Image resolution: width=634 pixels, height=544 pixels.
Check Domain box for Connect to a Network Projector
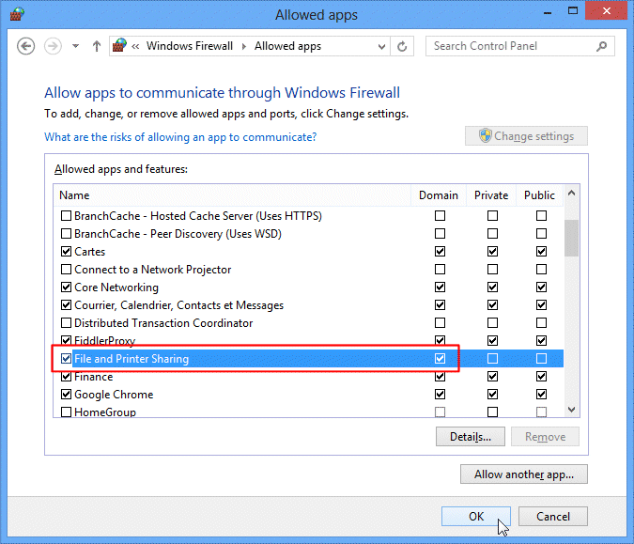(x=440, y=269)
